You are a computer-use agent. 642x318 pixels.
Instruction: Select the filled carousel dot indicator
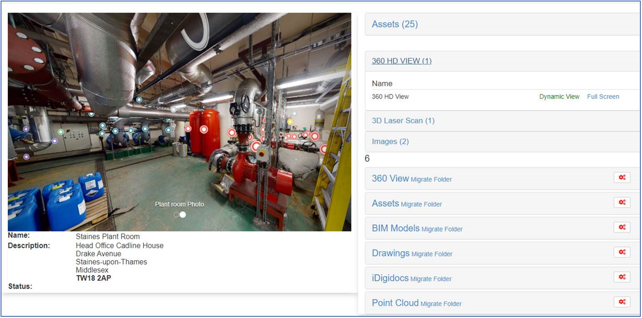tap(182, 214)
